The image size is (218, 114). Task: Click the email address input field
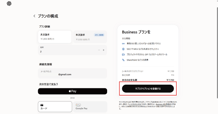click(x=72, y=73)
